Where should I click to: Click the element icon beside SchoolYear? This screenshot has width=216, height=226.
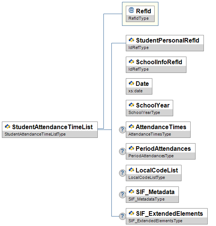(x=131, y=105)
